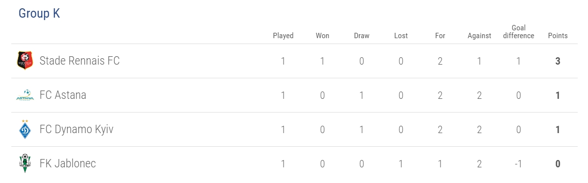Click the For column header
588x183 pixels.
tap(440, 36)
